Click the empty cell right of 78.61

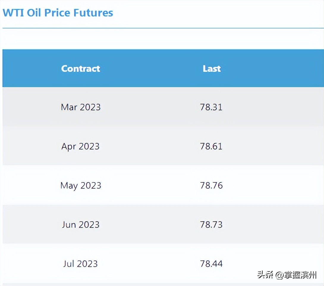pyautogui.click(x=282, y=146)
